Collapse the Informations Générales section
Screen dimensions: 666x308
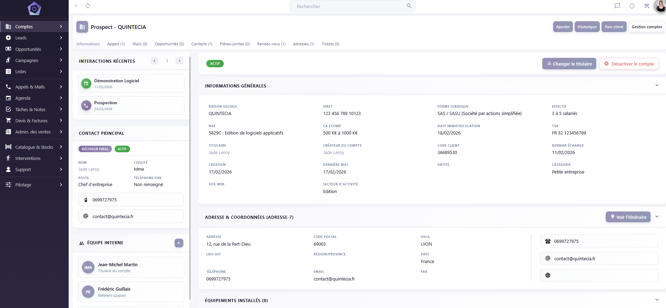(657, 85)
